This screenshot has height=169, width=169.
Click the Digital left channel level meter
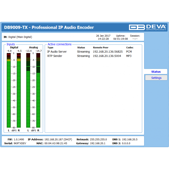9,90
